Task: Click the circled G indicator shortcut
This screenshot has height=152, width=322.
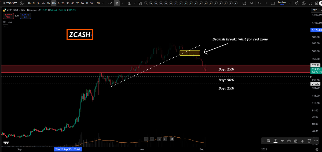Action: [171, 3]
